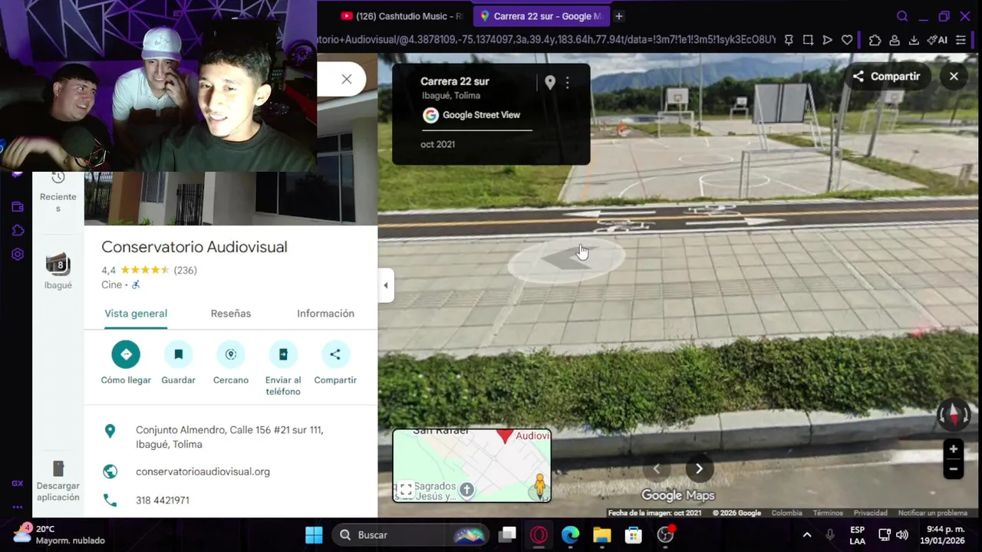Click the Cómo llegar directions icon
The height and width of the screenshot is (552, 982).
click(126, 354)
